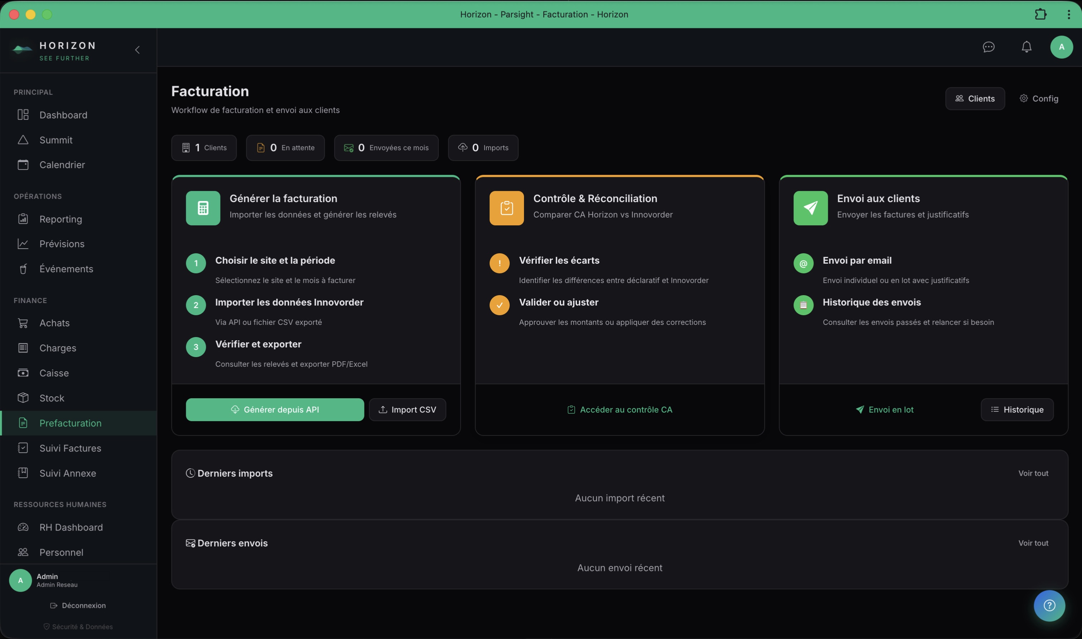Expand Derniers imports with Voir tout

tap(1033, 473)
